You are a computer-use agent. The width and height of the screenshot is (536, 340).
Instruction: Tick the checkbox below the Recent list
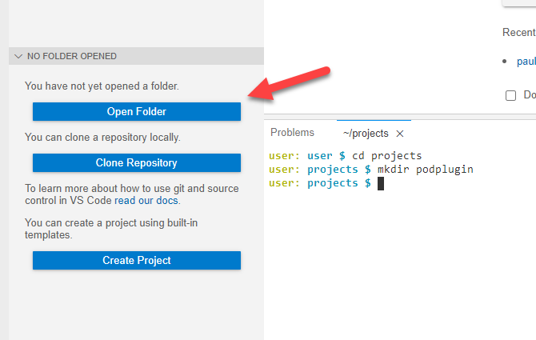510,95
